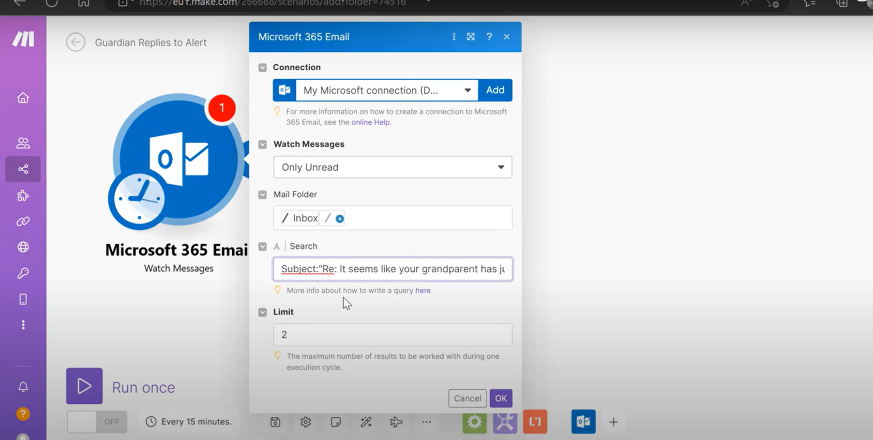Open Connections chain-link icon in sidebar

point(23,221)
